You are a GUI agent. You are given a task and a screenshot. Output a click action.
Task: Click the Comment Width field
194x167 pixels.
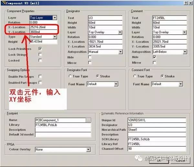pyautogui.click(x=170, y=28)
